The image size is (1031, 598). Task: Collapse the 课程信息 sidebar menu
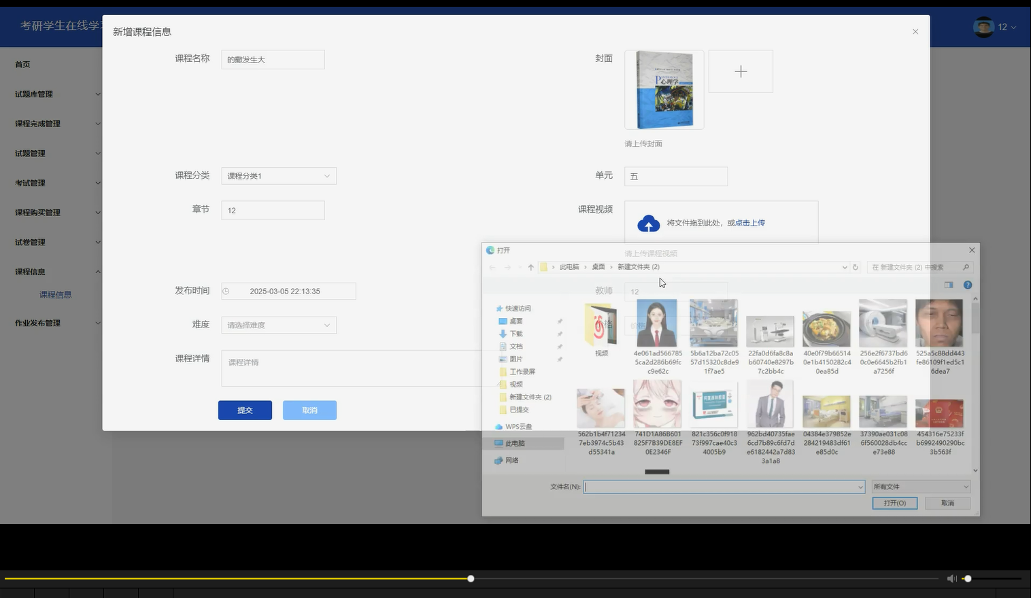(x=57, y=272)
